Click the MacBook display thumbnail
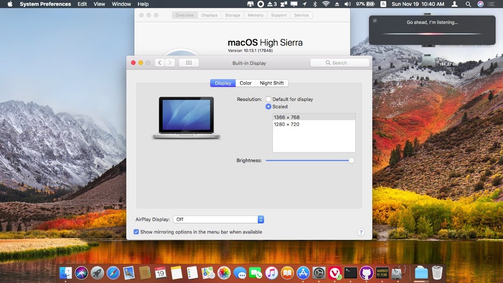Viewport: 503px width, 283px height. click(x=186, y=118)
